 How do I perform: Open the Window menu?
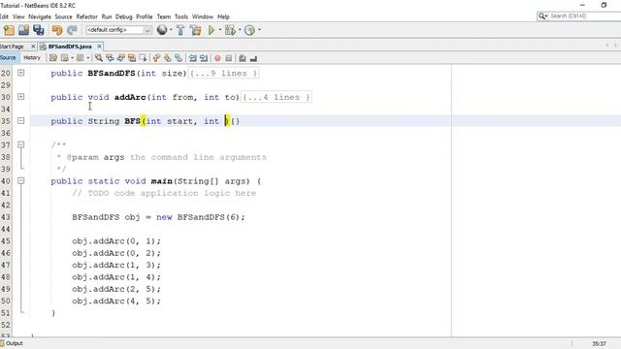click(203, 16)
